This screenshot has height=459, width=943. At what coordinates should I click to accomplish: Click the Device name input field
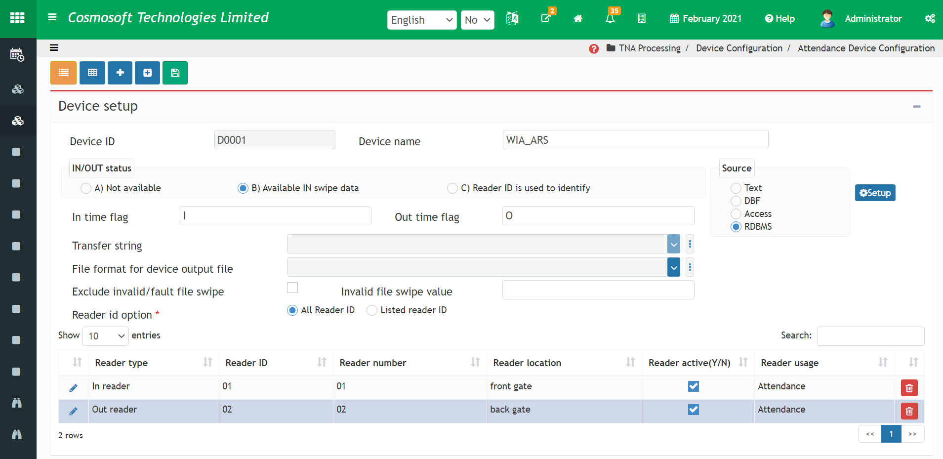[x=635, y=140]
